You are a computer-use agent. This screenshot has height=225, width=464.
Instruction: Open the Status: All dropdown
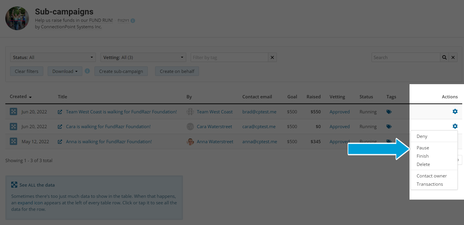(53, 58)
